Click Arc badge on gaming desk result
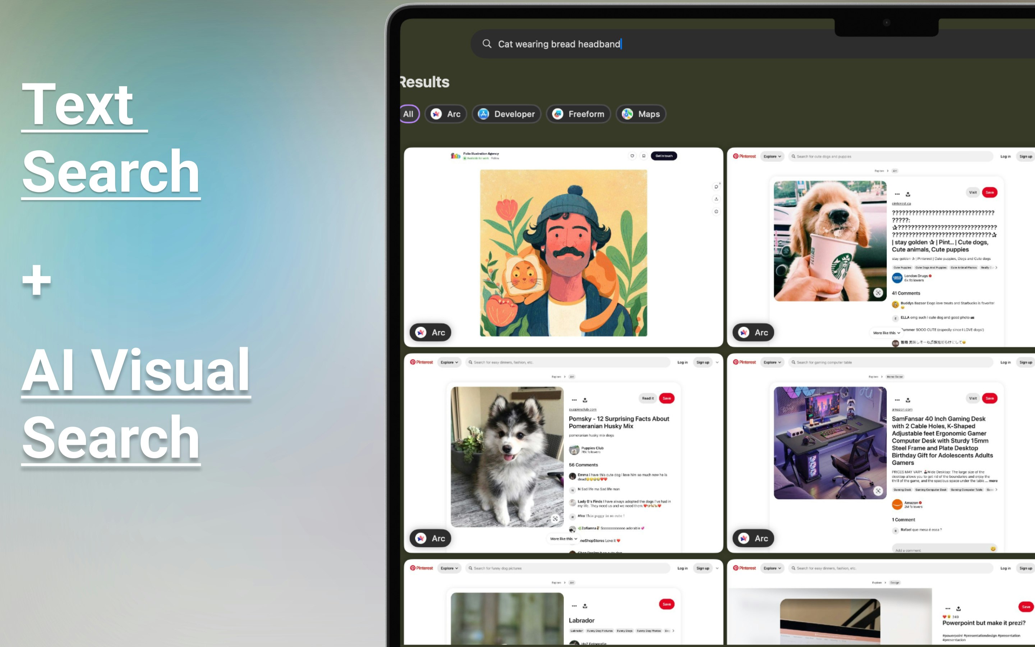This screenshot has height=647, width=1035. [x=753, y=538]
